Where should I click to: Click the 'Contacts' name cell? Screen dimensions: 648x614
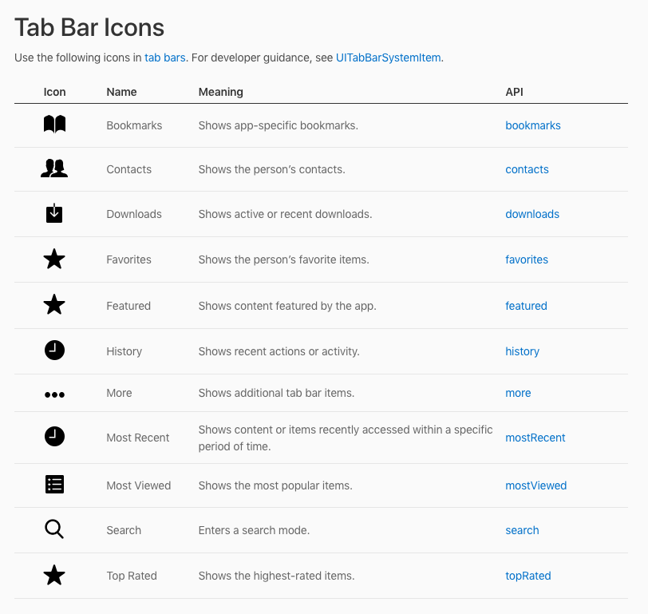tap(129, 169)
